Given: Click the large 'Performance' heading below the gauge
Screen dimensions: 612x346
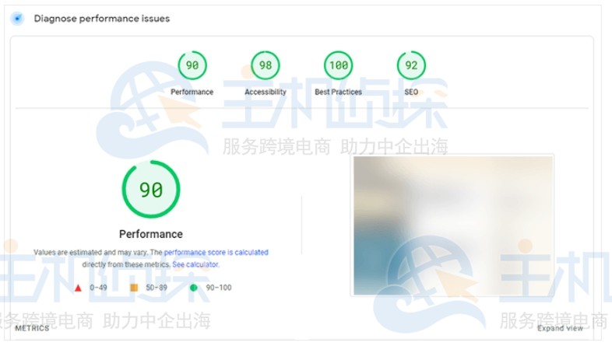Looking at the screenshot, I should pos(151,234).
